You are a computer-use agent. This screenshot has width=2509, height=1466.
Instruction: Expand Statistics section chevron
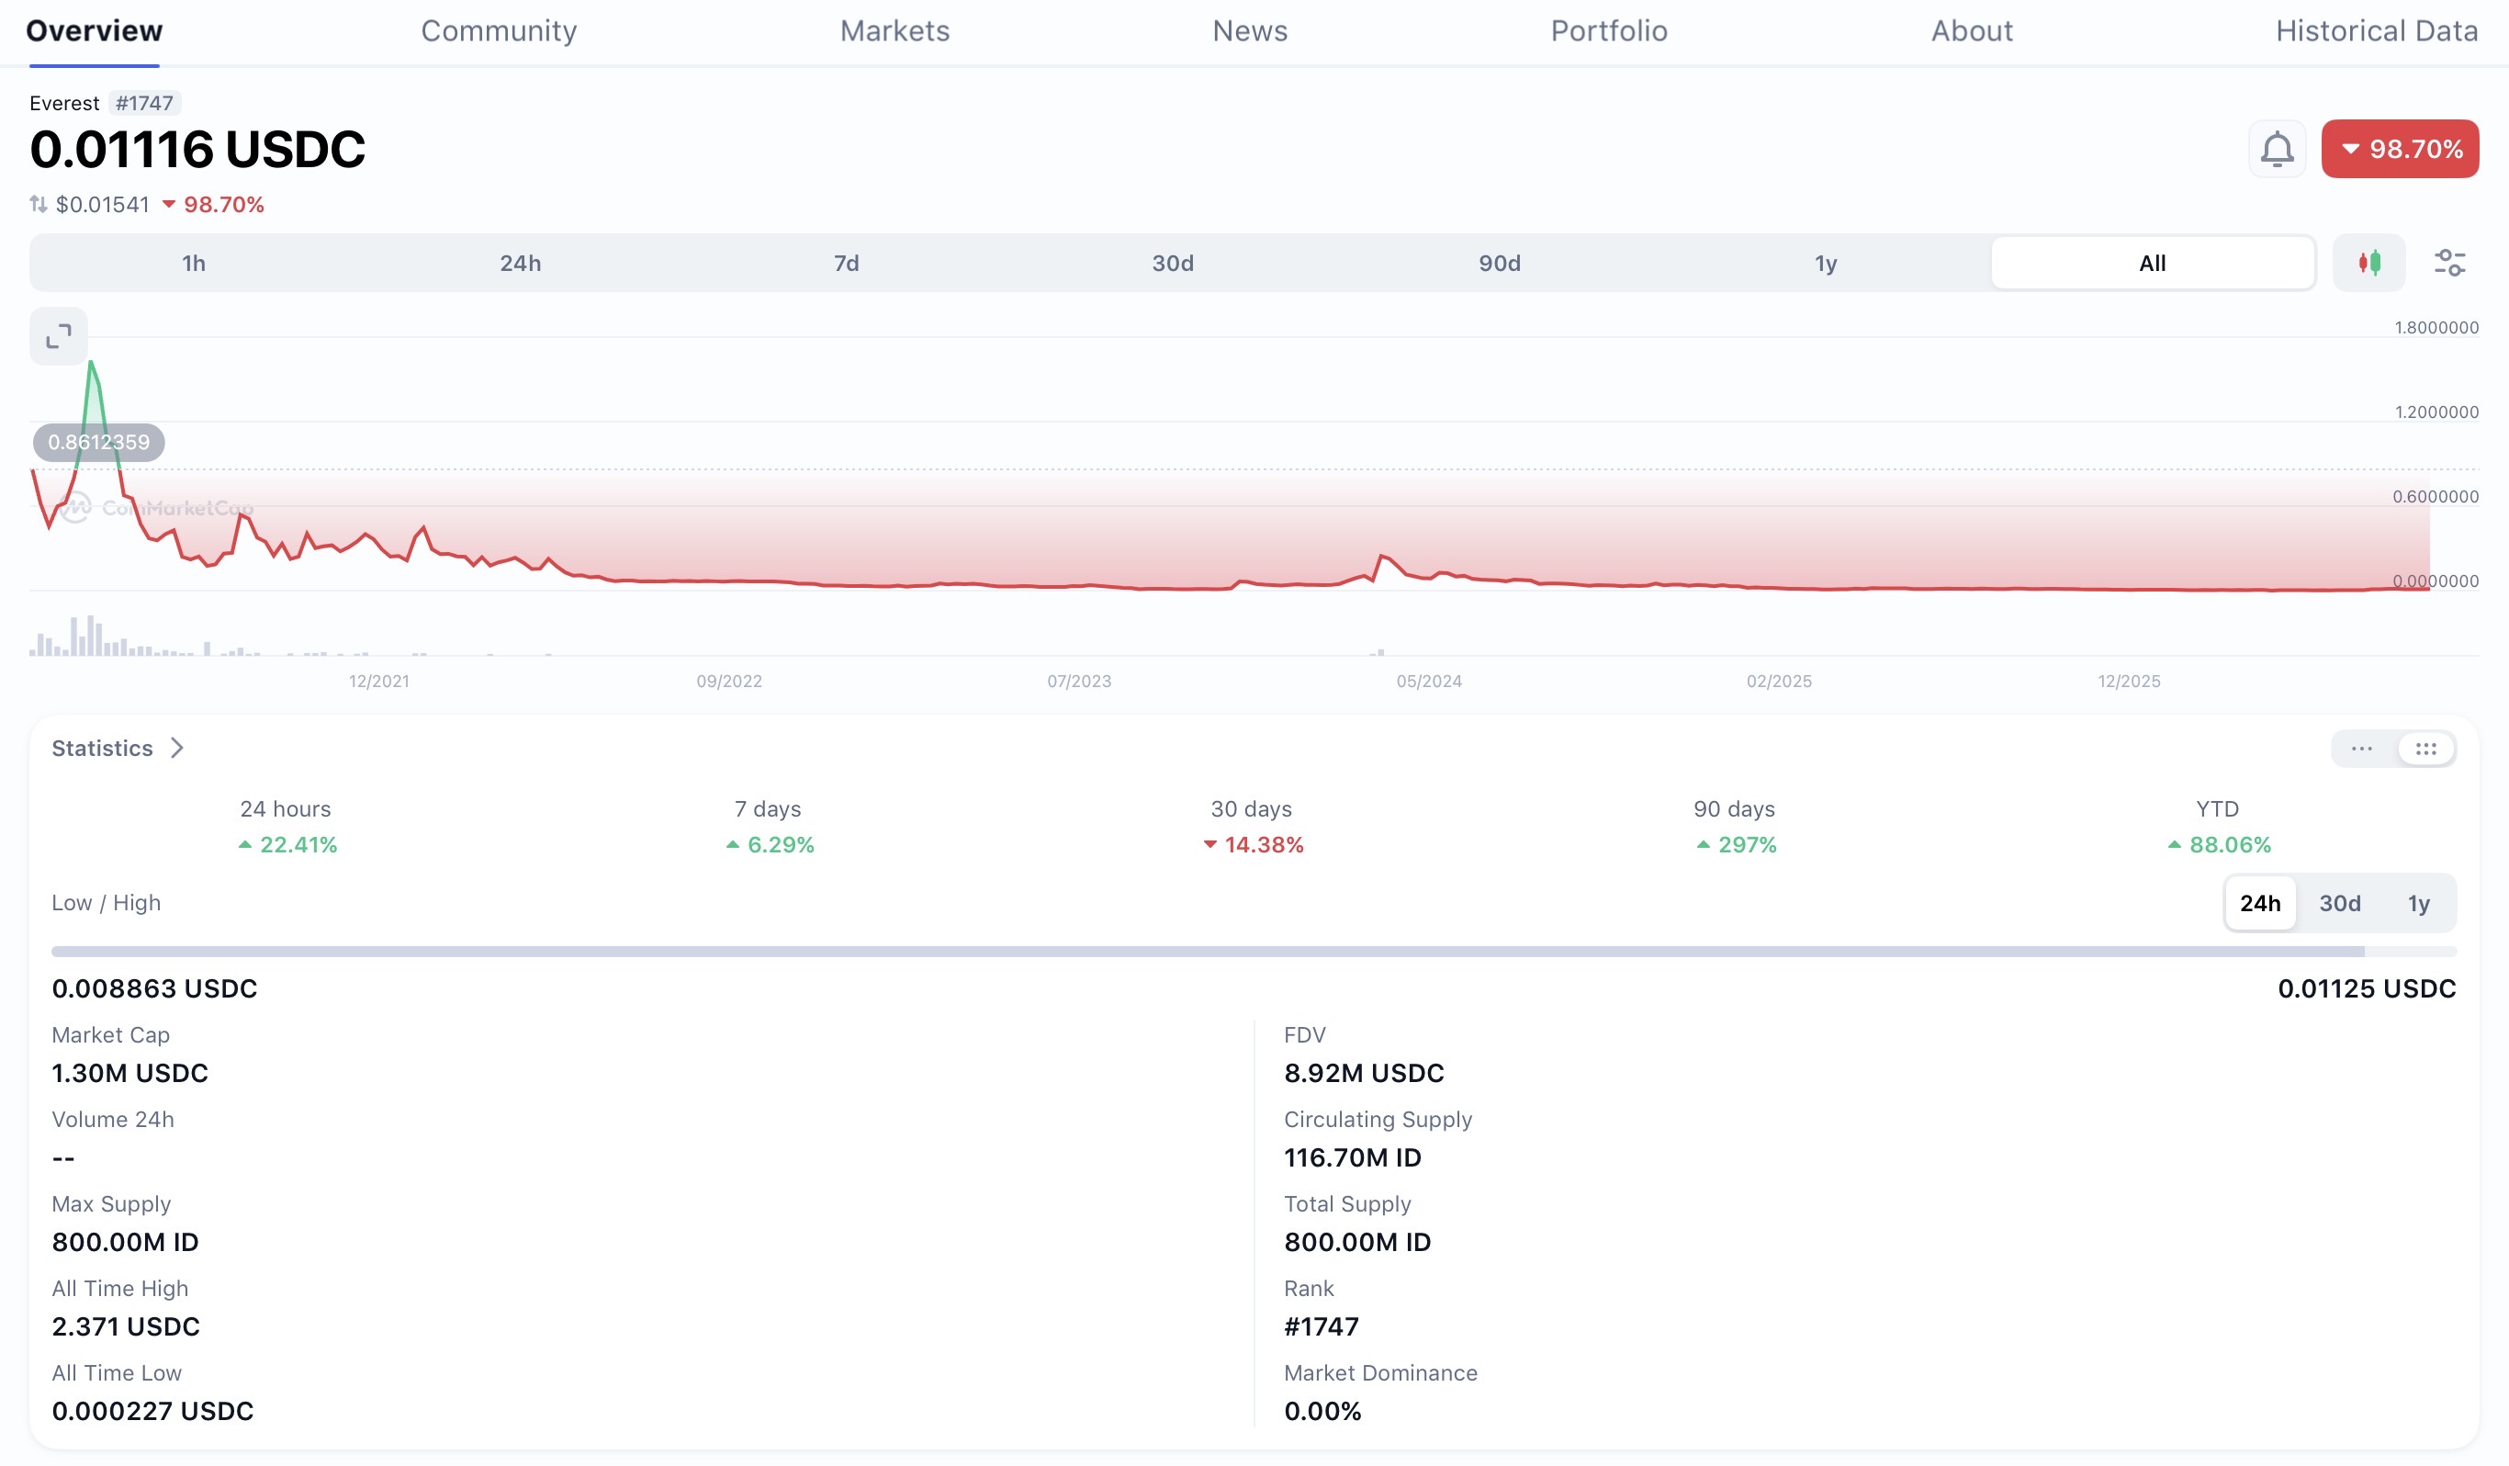(x=177, y=748)
